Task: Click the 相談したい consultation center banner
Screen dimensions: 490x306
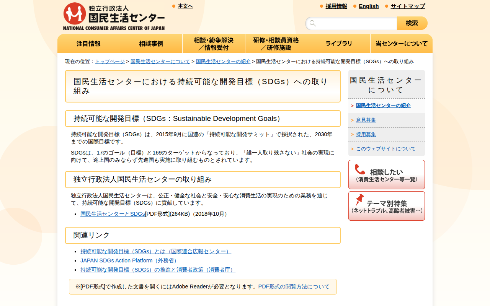Action: coord(387,174)
